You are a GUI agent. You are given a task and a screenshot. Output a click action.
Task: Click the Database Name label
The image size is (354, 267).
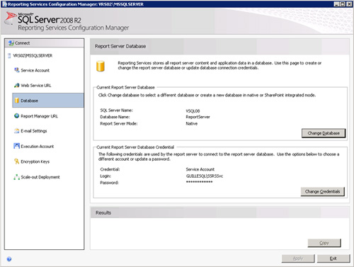click(x=115, y=117)
